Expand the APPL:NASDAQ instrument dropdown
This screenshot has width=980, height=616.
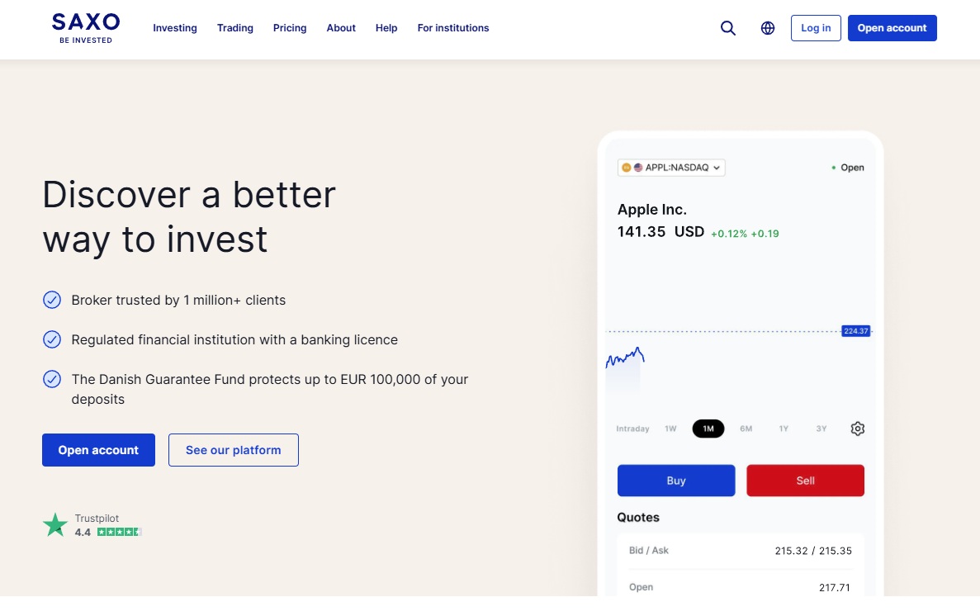click(x=671, y=168)
